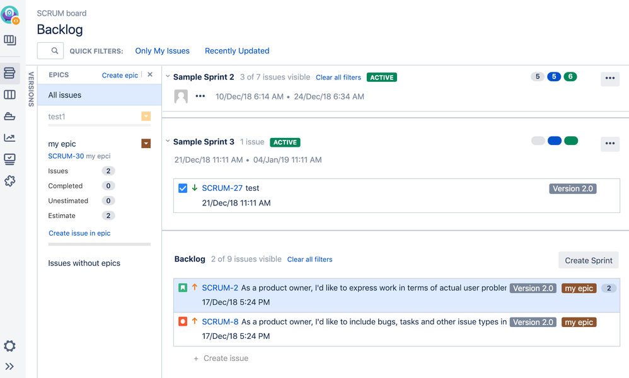The image size is (629, 378).
Task: Open the VERSIONS vertical panel tab
Action: (31, 89)
